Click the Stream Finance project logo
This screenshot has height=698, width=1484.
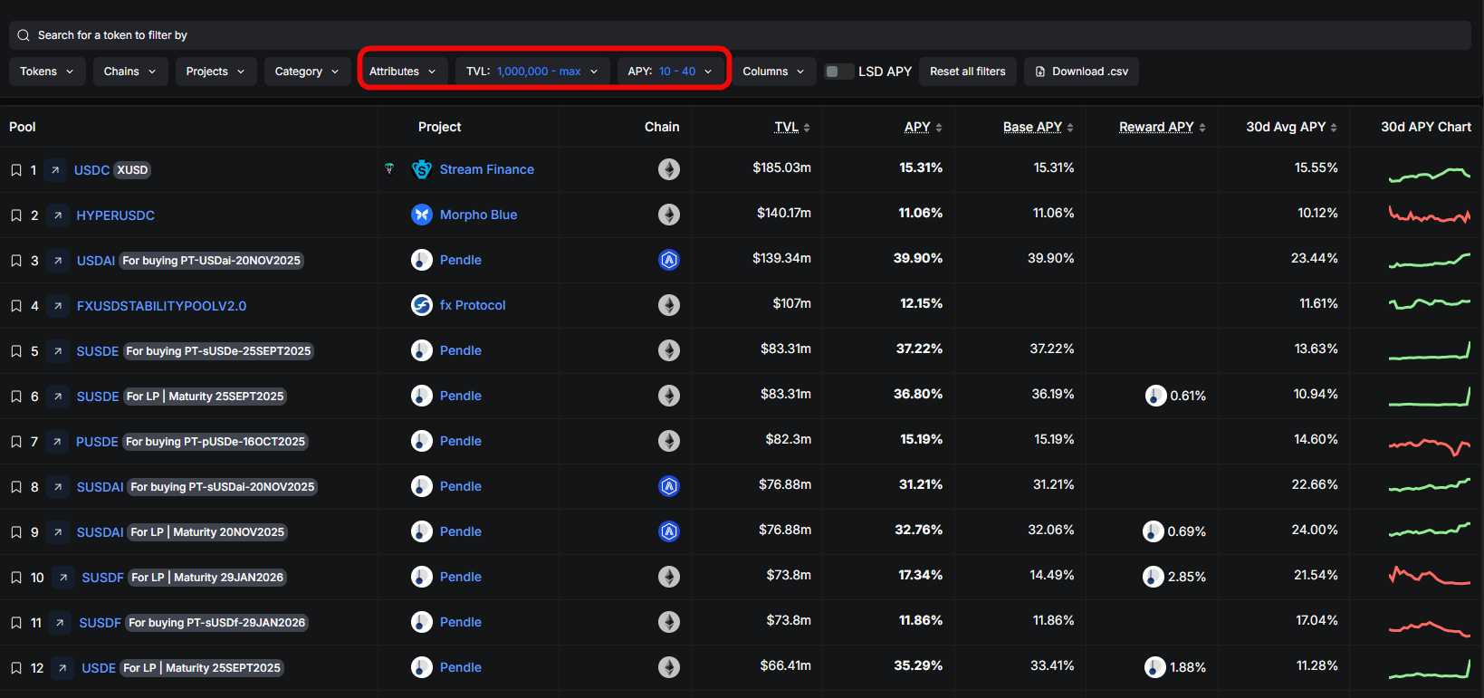[x=422, y=169]
